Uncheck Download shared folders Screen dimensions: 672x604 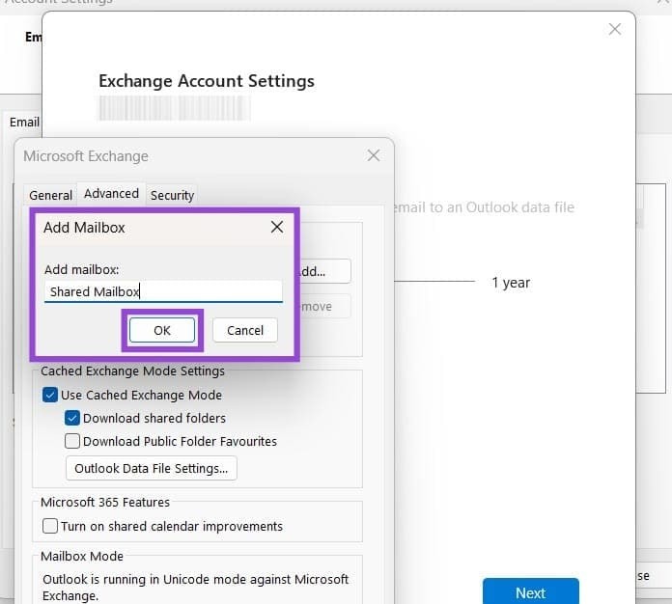pyautogui.click(x=72, y=418)
